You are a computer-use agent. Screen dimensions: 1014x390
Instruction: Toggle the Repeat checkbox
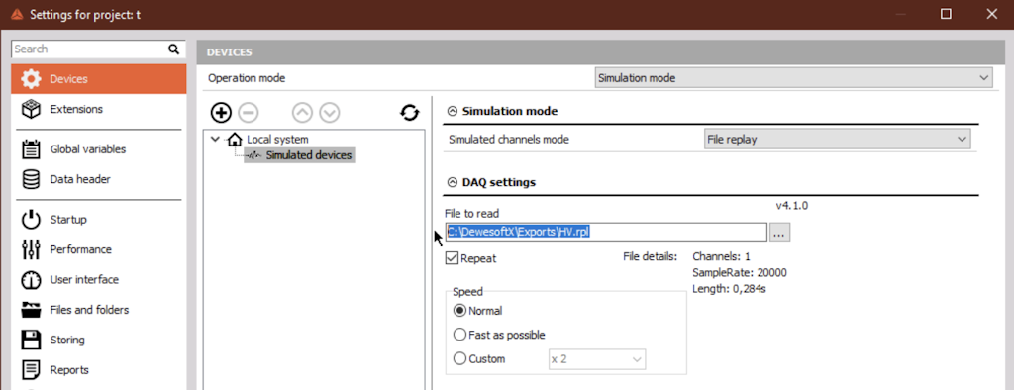click(453, 258)
